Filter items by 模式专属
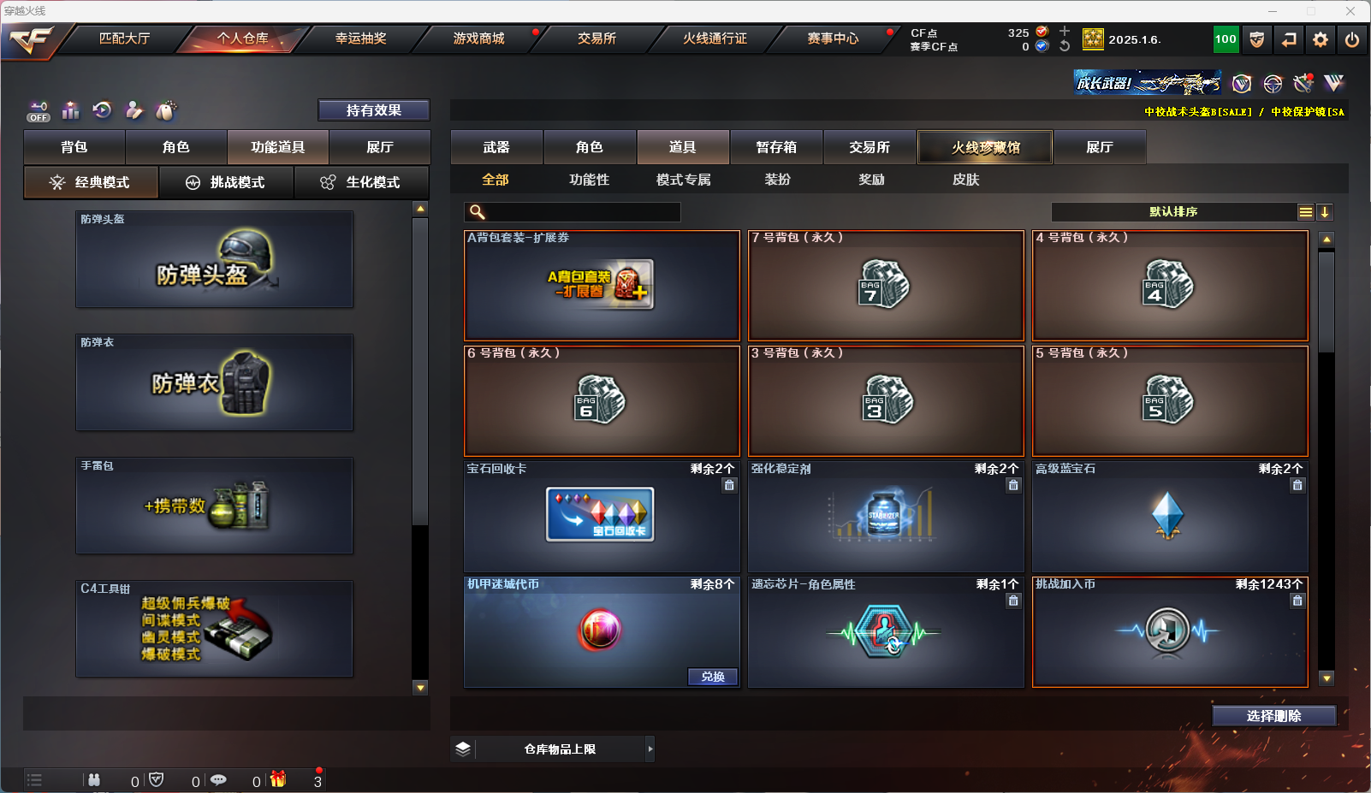This screenshot has height=793, width=1371. [684, 180]
